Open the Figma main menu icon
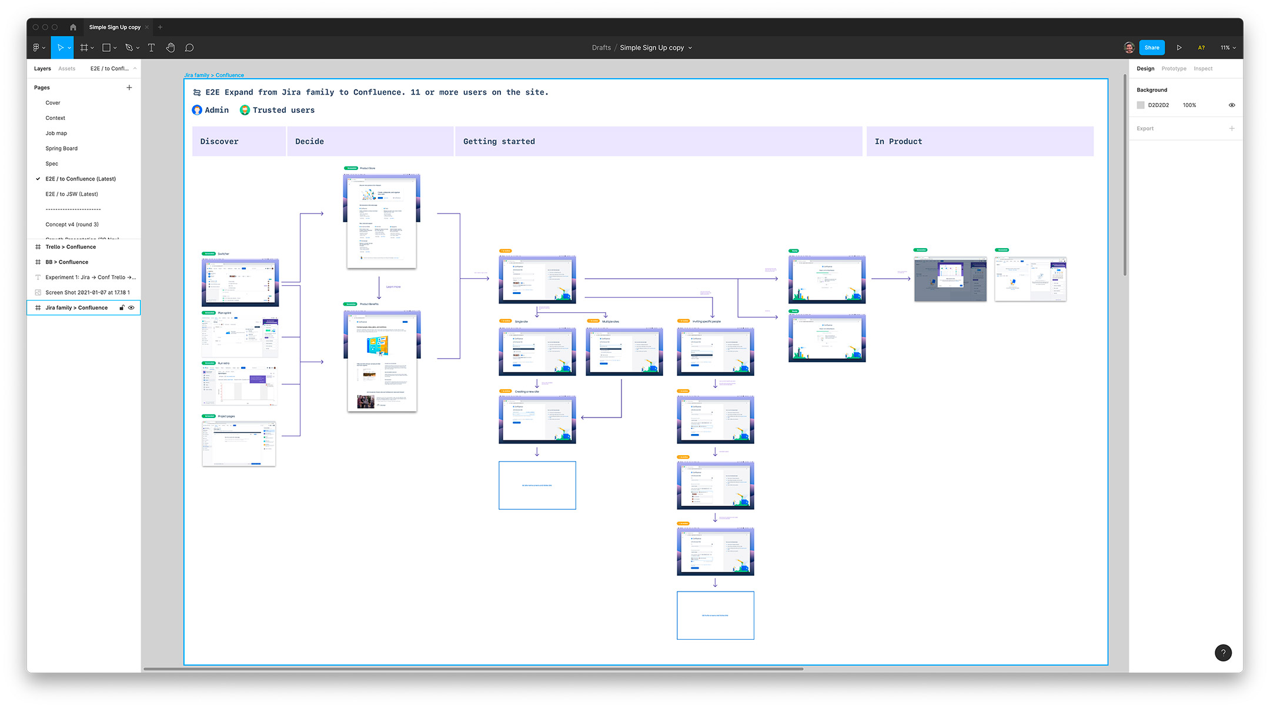Viewport: 1270px width, 708px height. pyautogui.click(x=36, y=48)
